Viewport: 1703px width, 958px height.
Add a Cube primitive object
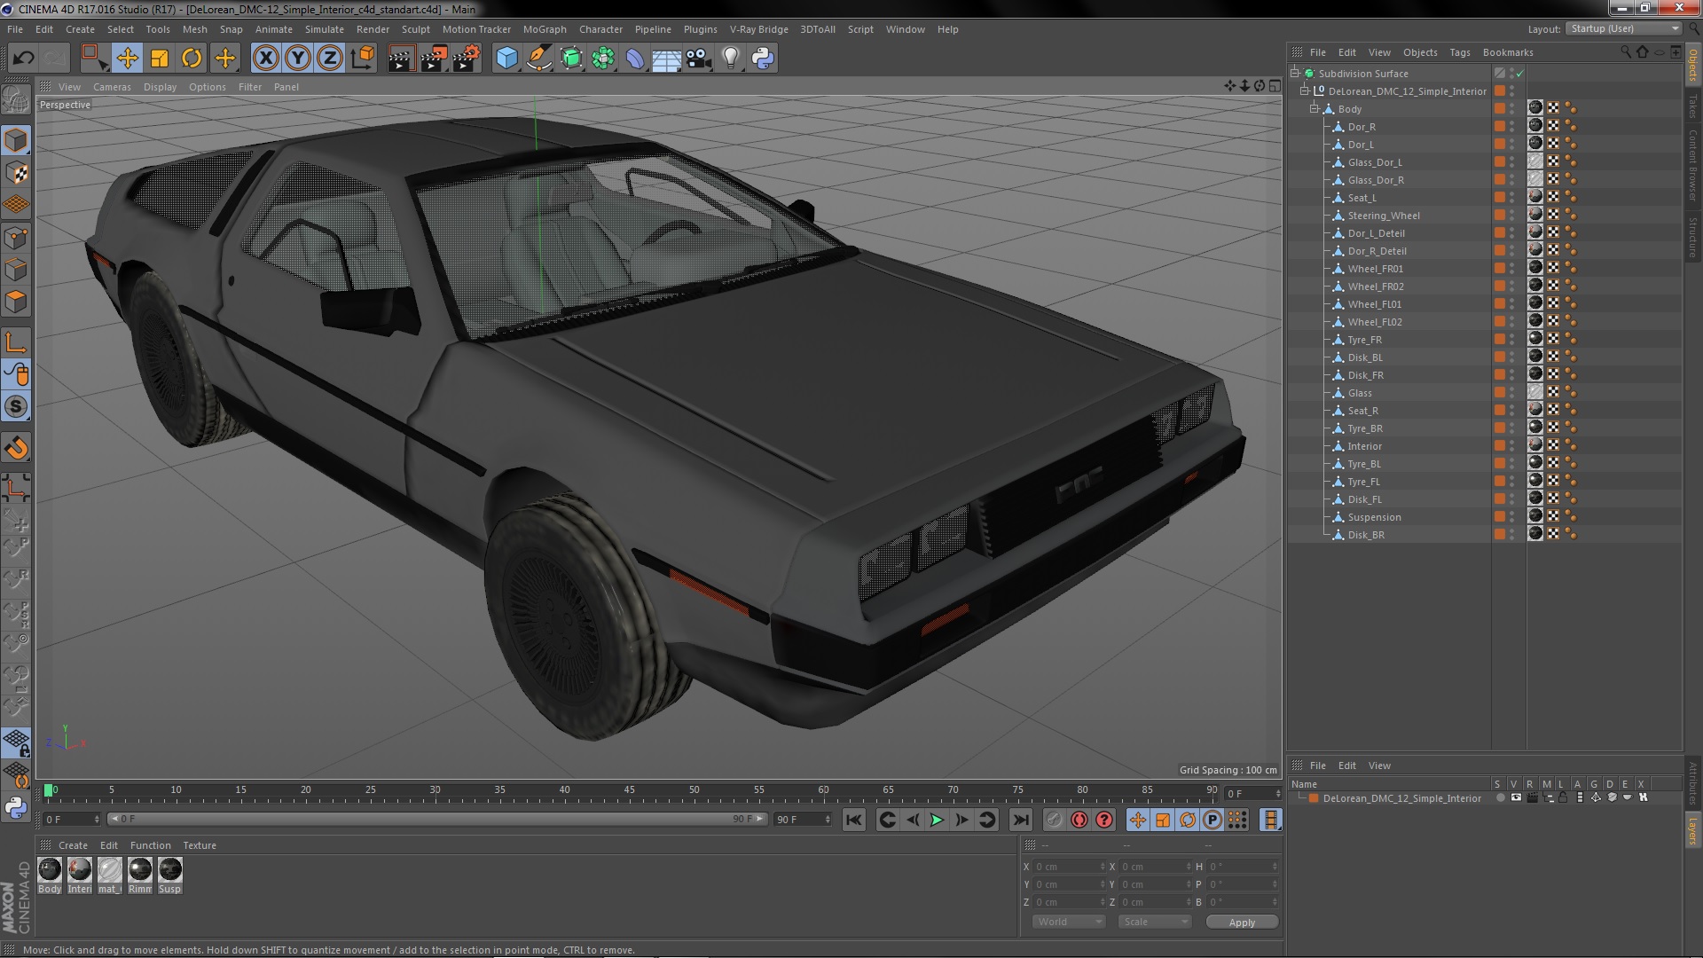(x=506, y=59)
